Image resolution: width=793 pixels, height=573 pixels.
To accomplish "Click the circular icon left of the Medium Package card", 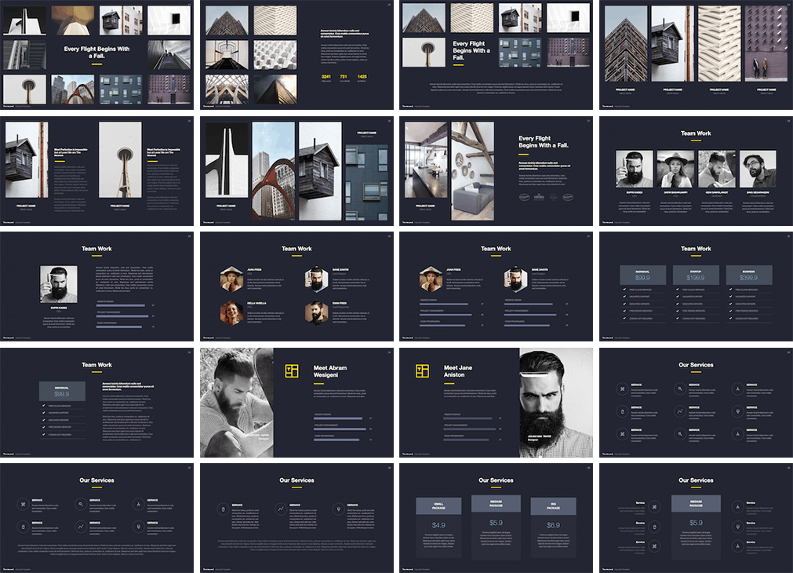I will pos(653,506).
